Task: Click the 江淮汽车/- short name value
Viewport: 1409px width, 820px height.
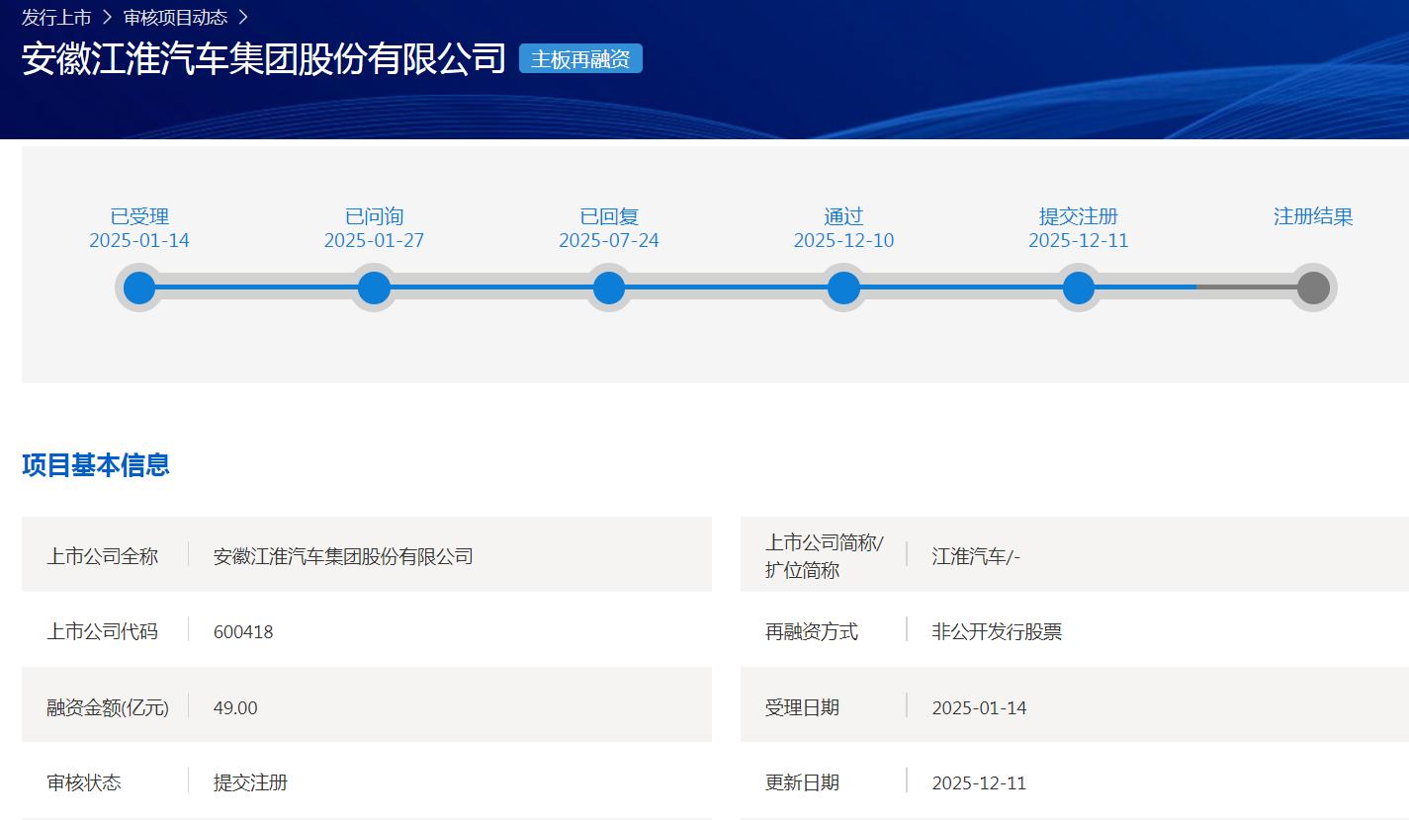Action: [x=976, y=556]
